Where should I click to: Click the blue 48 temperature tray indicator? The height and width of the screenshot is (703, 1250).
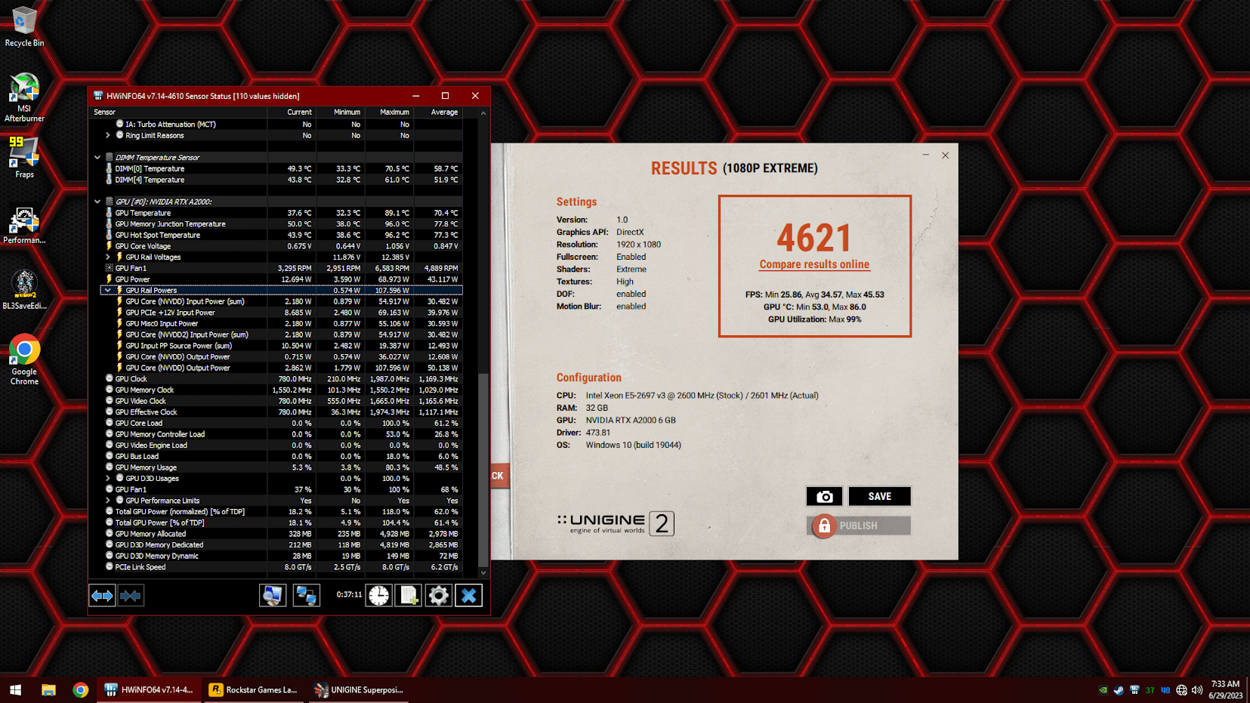click(x=1165, y=689)
